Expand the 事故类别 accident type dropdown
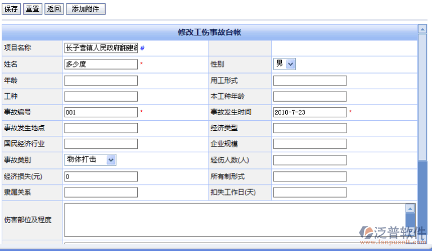Screen dimensions: 432x251 pos(91,160)
